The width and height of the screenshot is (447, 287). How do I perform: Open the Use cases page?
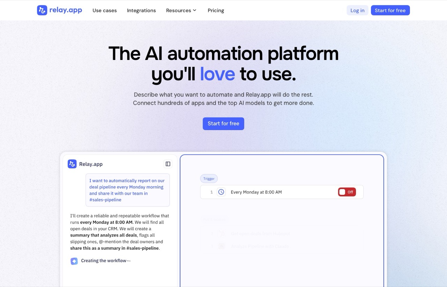point(104,10)
